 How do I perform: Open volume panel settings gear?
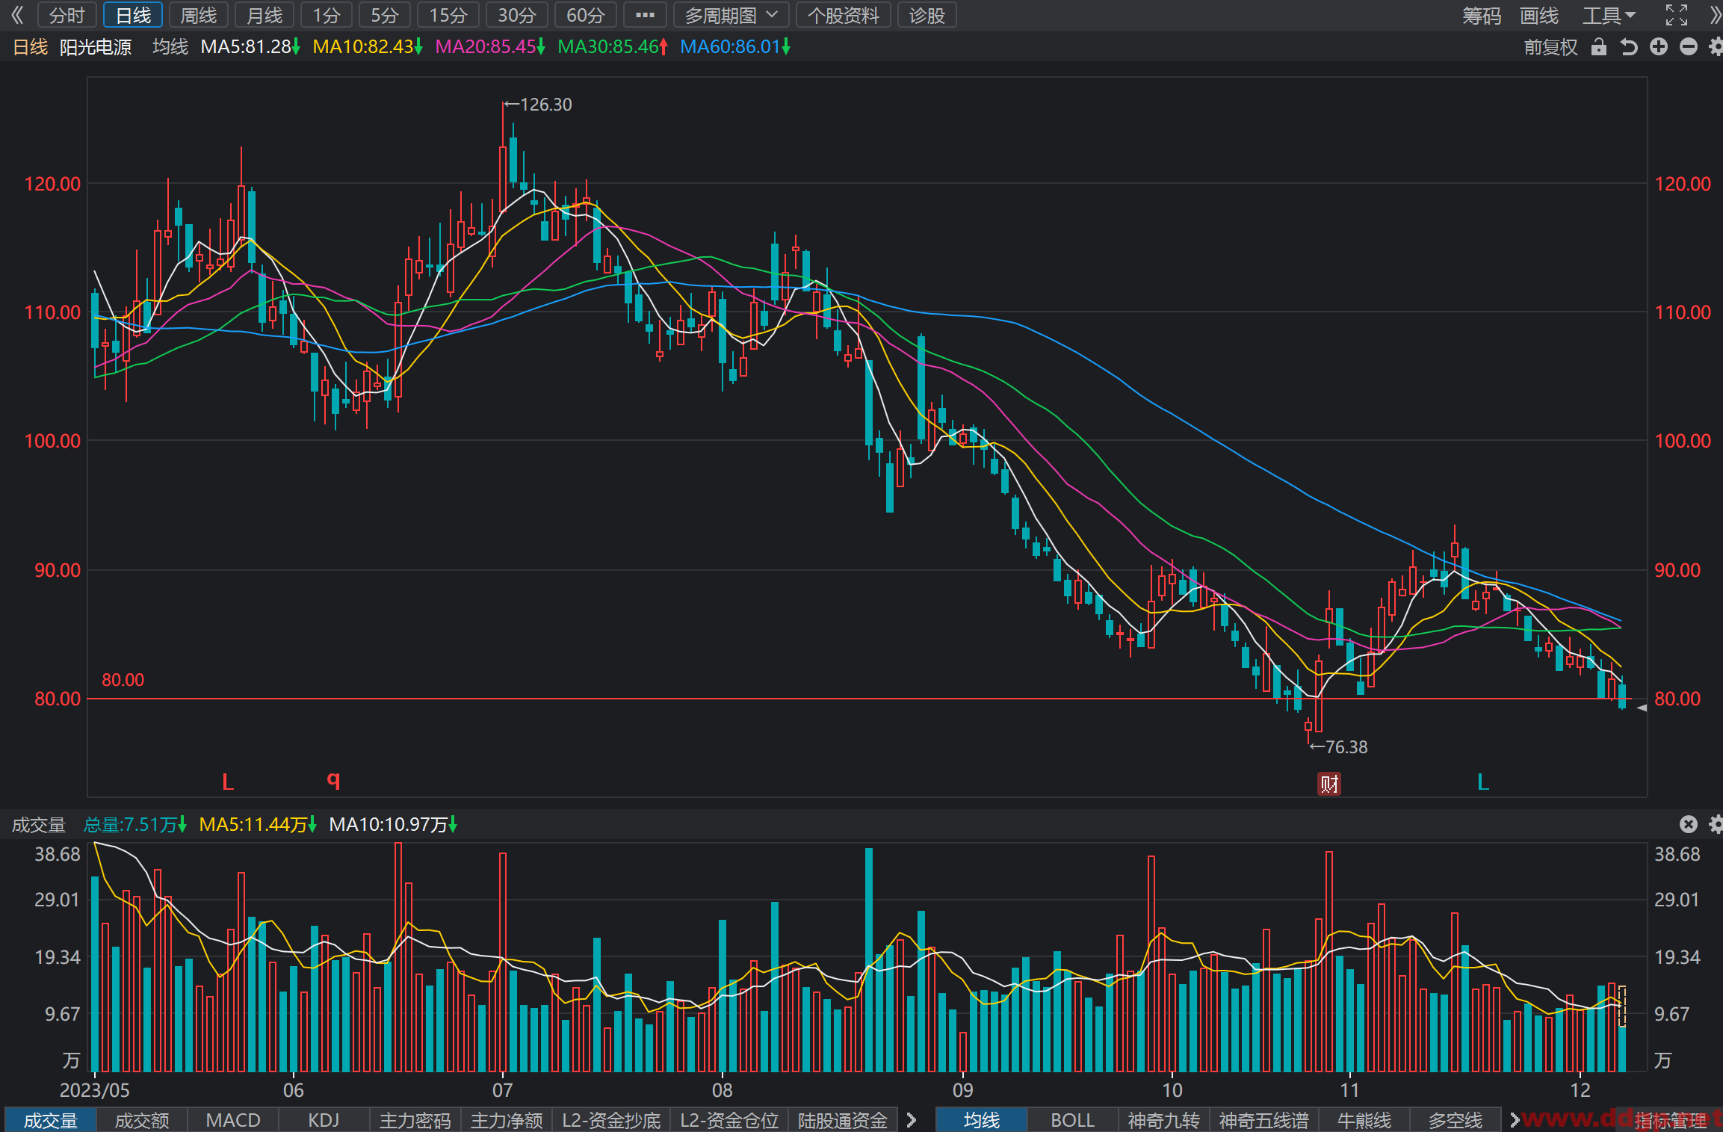click(x=1716, y=824)
